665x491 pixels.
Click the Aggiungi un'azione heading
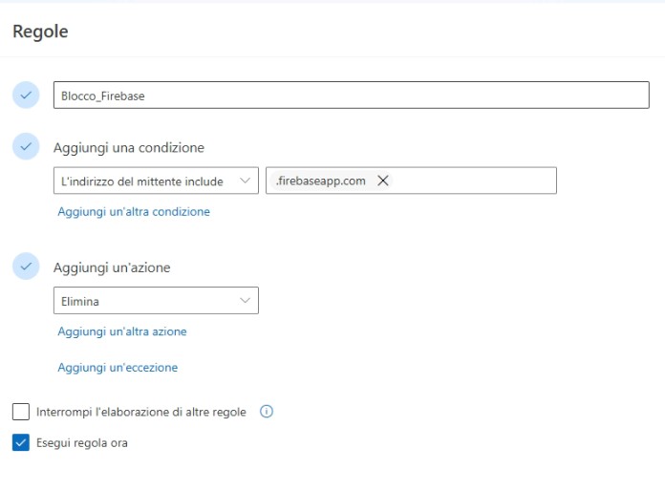pos(112,267)
